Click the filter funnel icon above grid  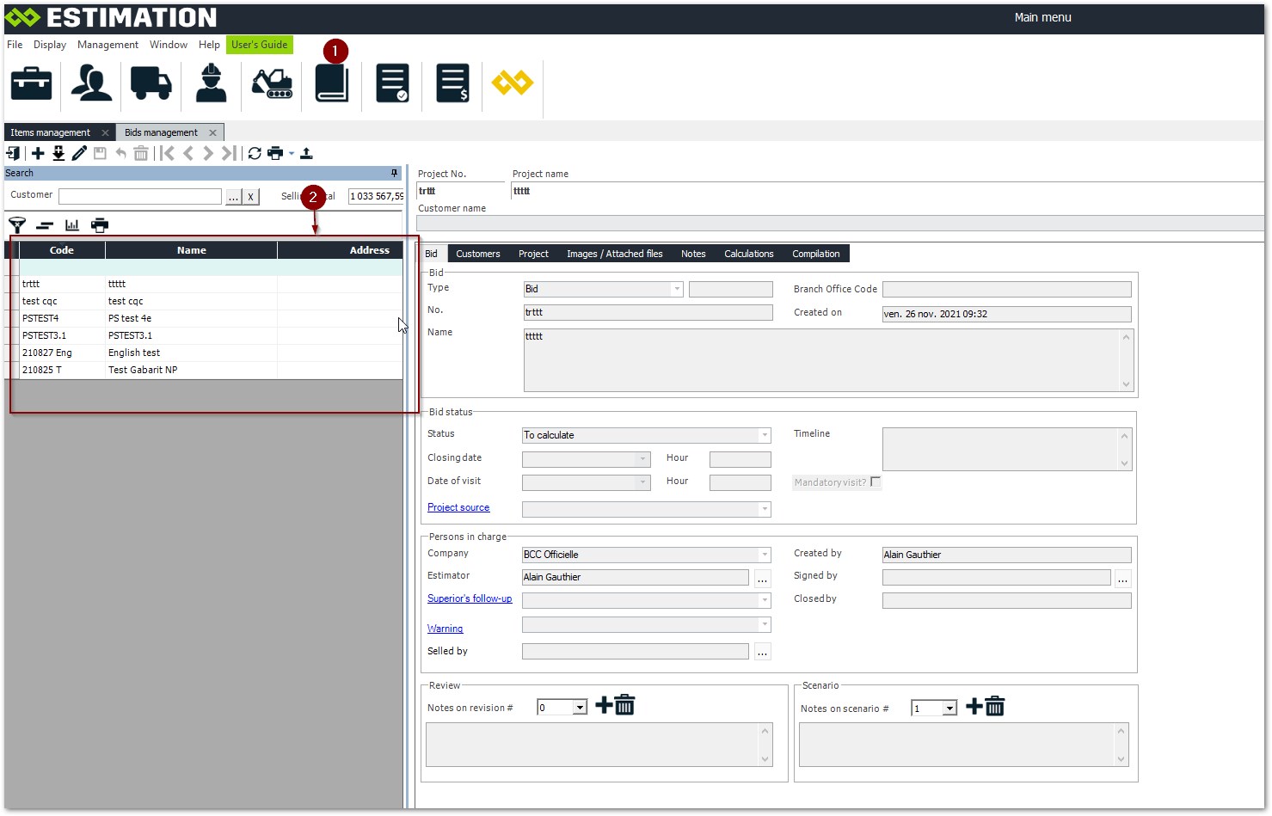pyautogui.click(x=17, y=225)
